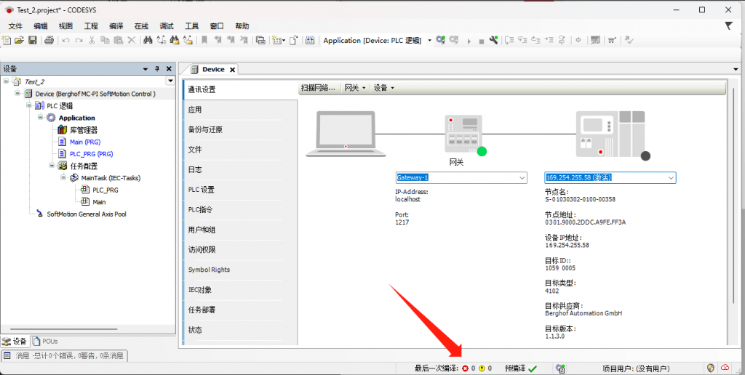
Task: Click the Start (play) application icon
Action: pyautogui.click(x=469, y=41)
